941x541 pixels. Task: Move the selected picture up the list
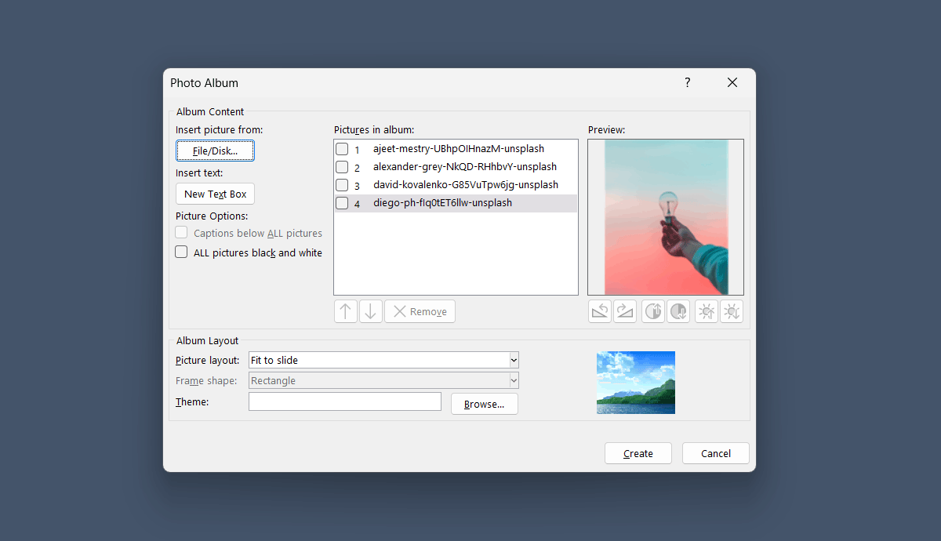(346, 311)
